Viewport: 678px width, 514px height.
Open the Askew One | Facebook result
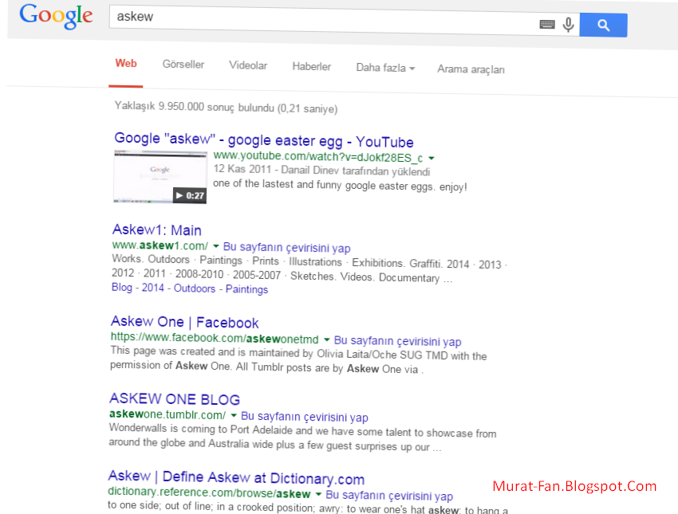click(184, 322)
